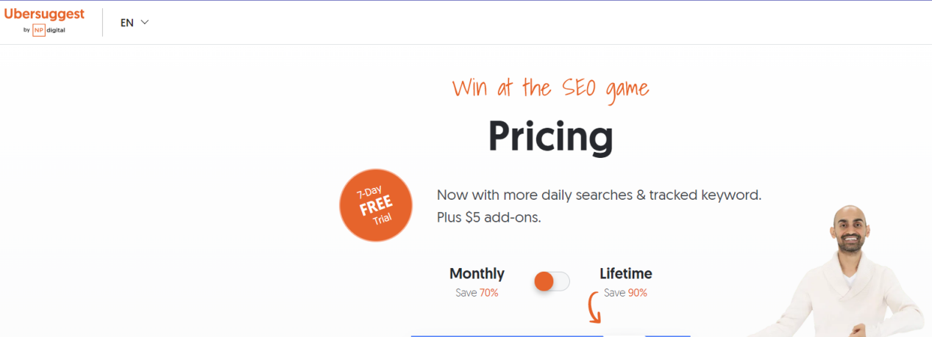Click the 'by' text beneath the Ubersuggest logo

coord(26,31)
